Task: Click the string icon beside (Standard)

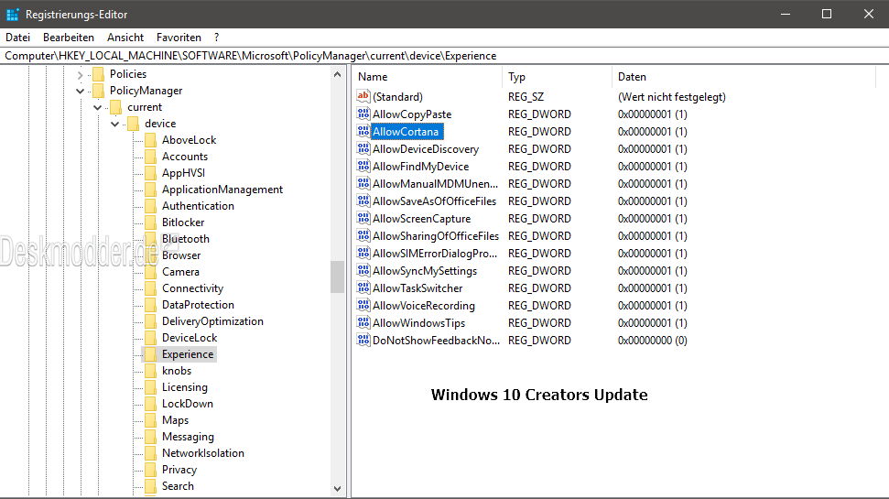Action: click(x=363, y=96)
